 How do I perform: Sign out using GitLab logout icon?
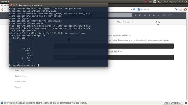click(158, 15)
